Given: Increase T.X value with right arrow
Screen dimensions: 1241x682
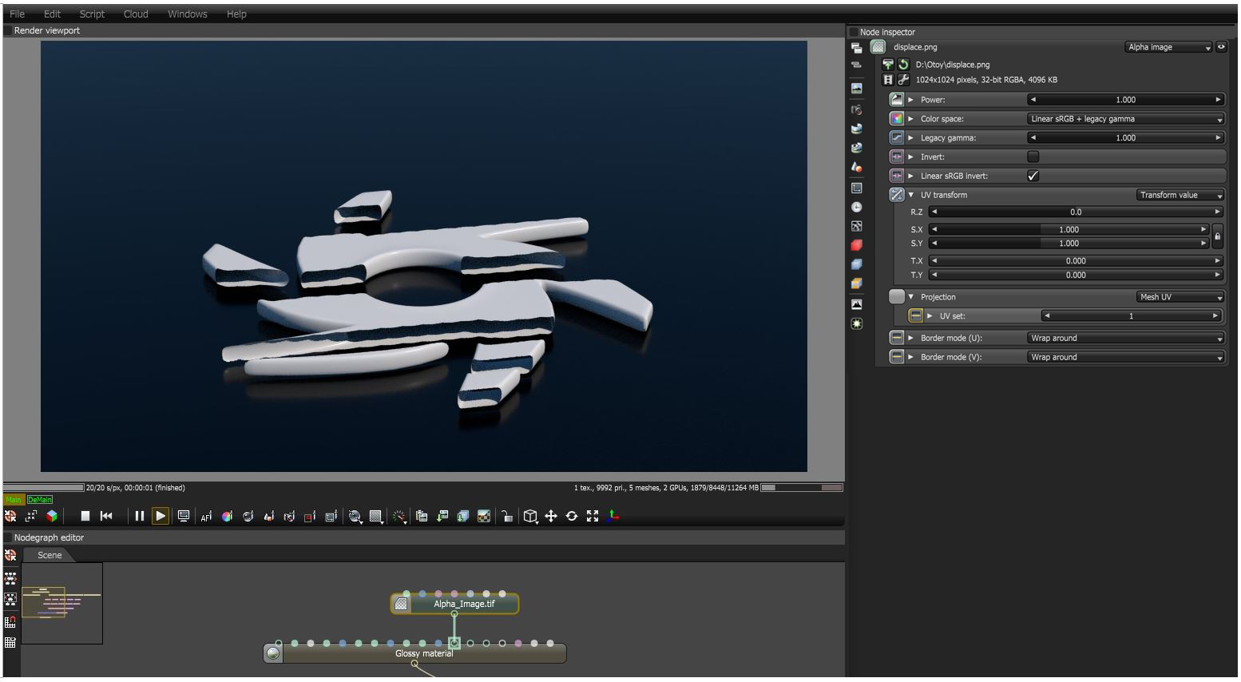Looking at the screenshot, I should click(x=1217, y=261).
